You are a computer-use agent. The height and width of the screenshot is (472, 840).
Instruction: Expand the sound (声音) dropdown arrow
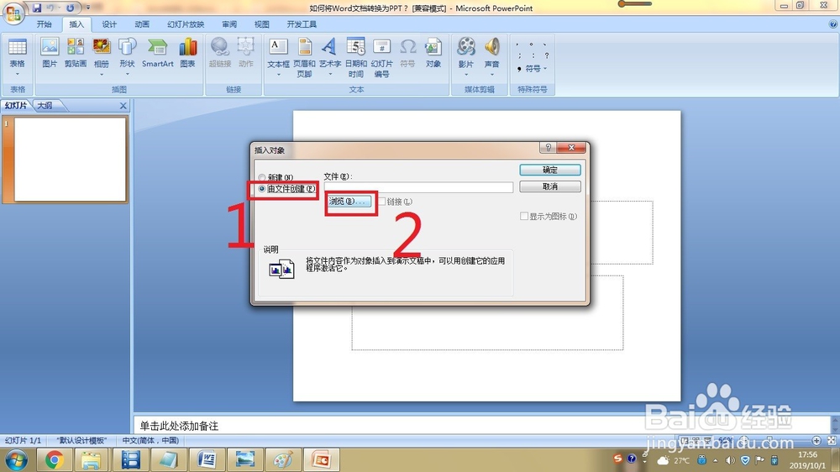point(491,75)
